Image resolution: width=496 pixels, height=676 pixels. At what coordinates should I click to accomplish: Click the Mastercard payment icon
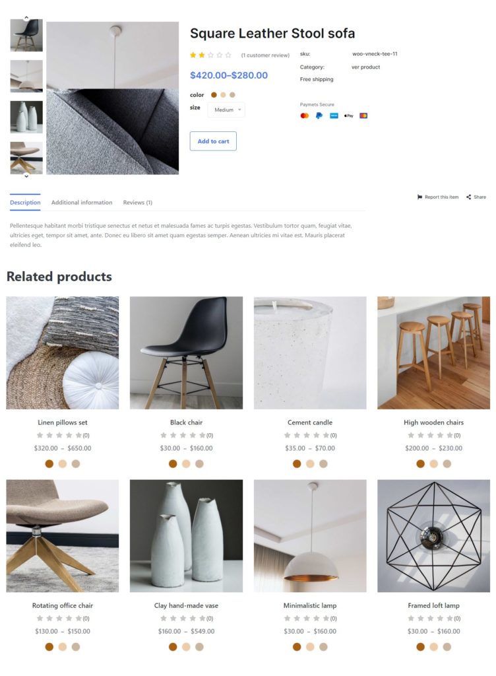(305, 116)
